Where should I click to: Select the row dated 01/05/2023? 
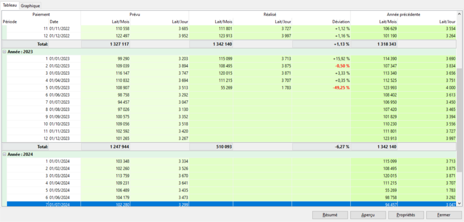tap(229, 87)
